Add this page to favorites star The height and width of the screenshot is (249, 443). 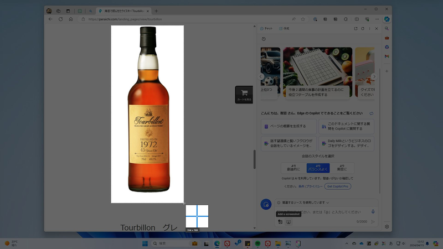click(x=303, y=19)
